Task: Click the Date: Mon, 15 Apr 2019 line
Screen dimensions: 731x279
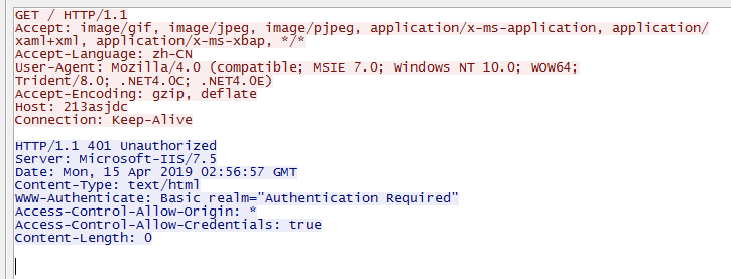Action: (156, 172)
